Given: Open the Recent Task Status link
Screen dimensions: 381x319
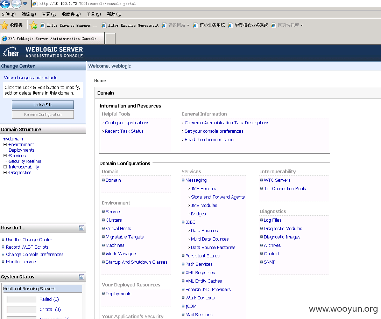Looking at the screenshot, I should pos(124,131).
